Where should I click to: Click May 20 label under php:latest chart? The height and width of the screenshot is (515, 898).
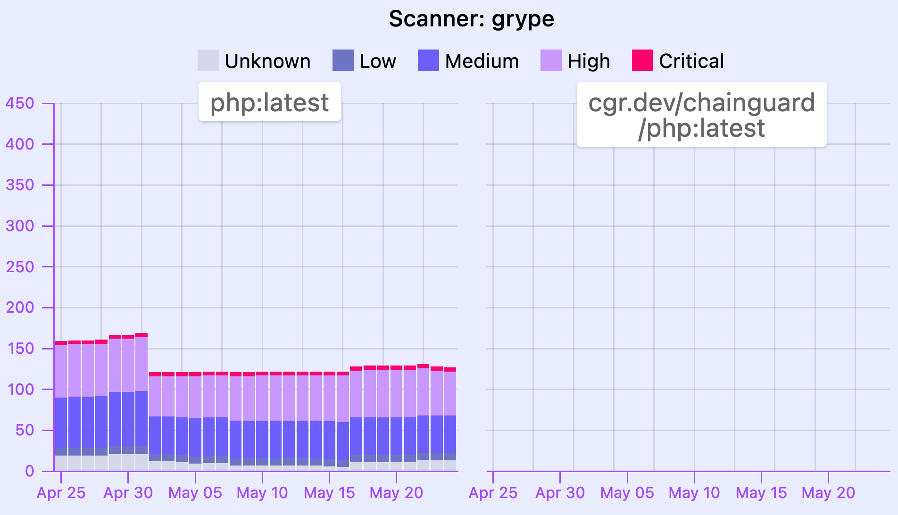point(396,493)
